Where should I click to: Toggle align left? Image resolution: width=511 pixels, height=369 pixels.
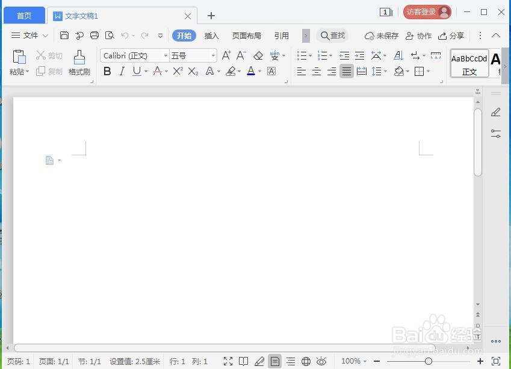click(x=302, y=71)
